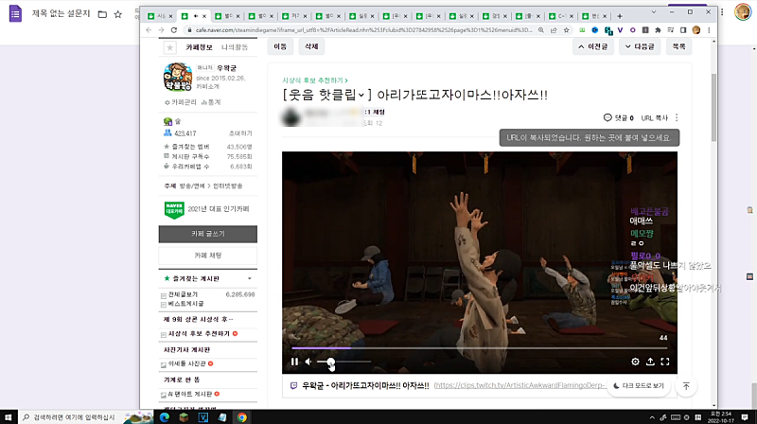Click the browser reload icon

click(175, 30)
